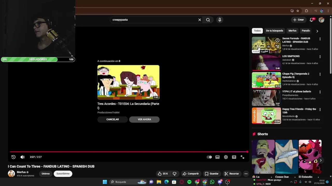Run search with the magnifier button
Image resolution: width=332 pixels, height=186 pixels.
click(208, 20)
